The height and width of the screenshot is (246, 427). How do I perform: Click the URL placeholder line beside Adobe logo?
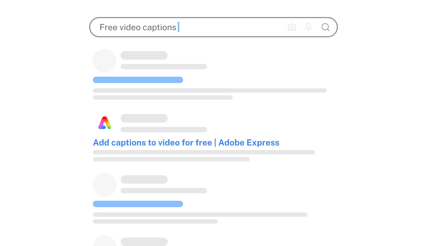click(164, 130)
